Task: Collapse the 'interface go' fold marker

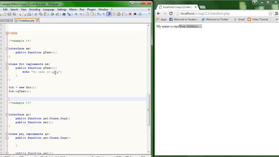Action: click(7, 115)
